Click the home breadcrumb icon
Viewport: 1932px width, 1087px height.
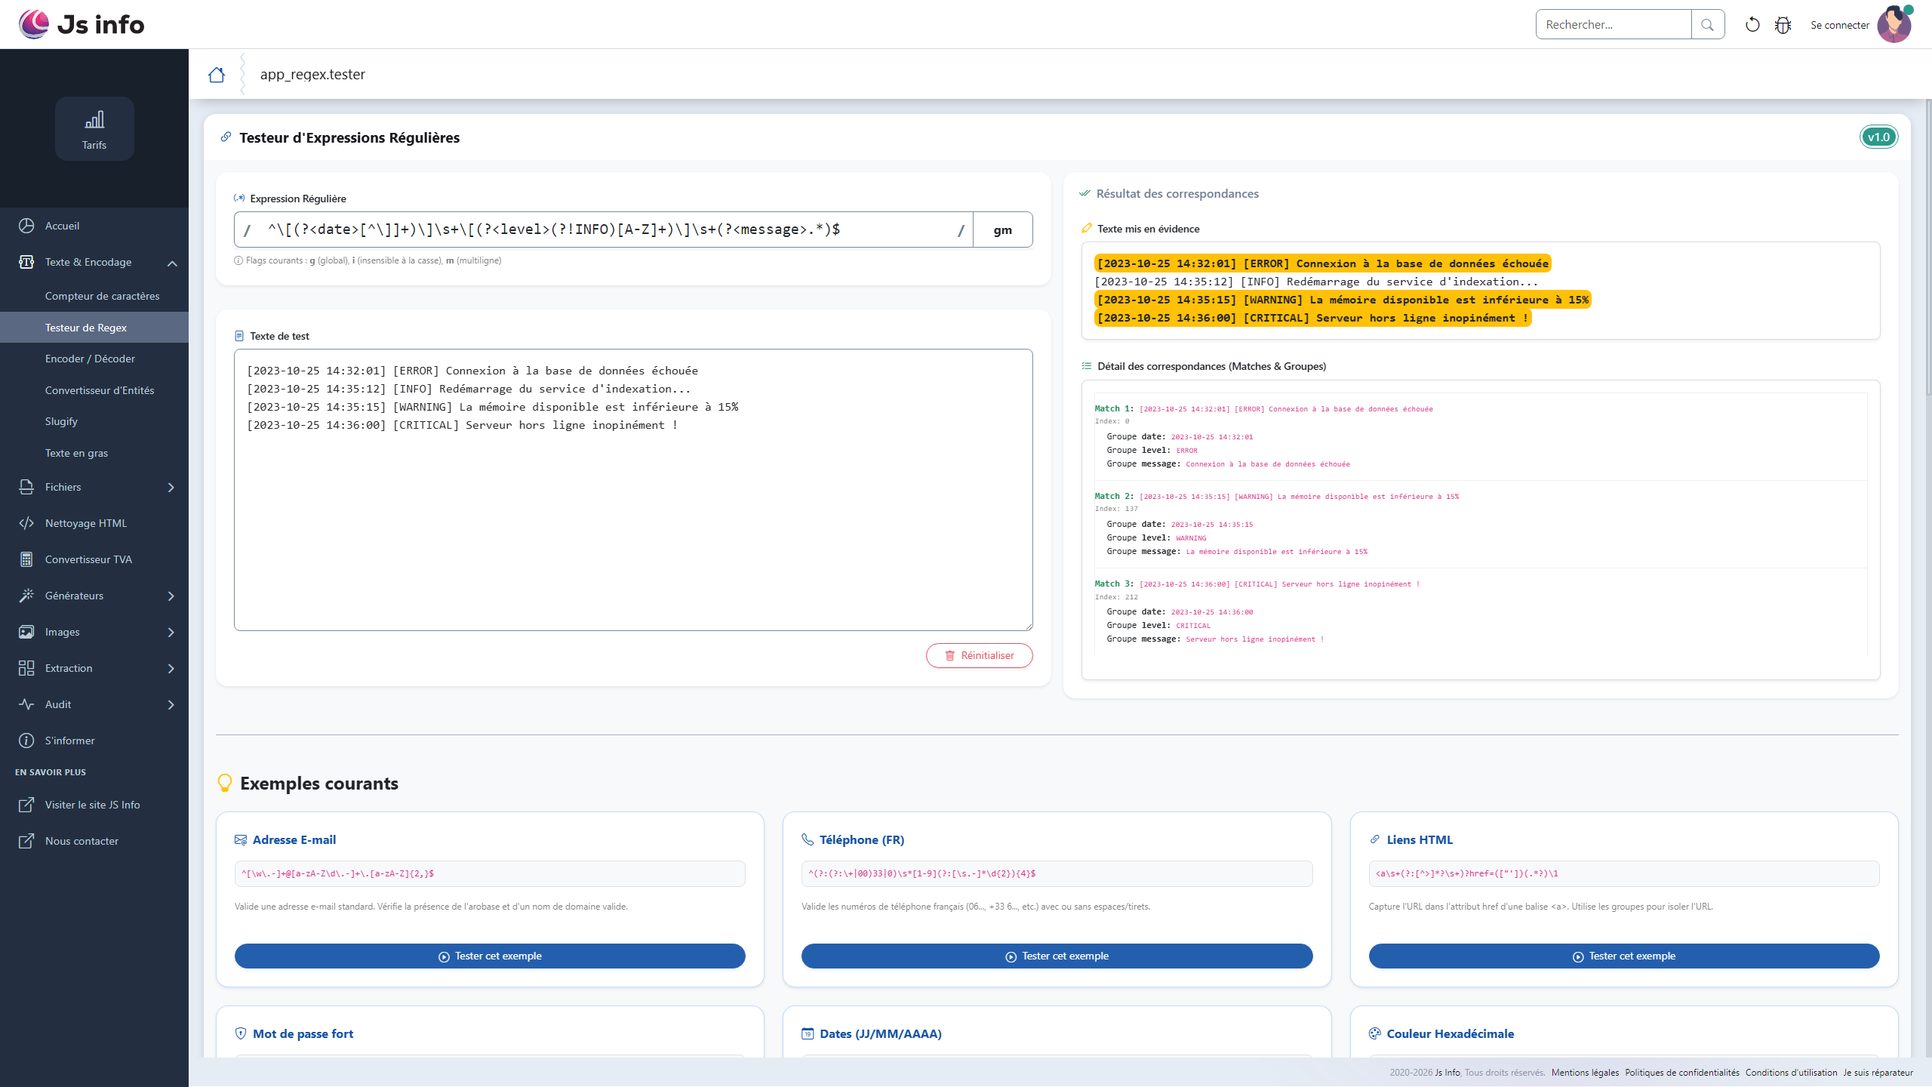217,74
